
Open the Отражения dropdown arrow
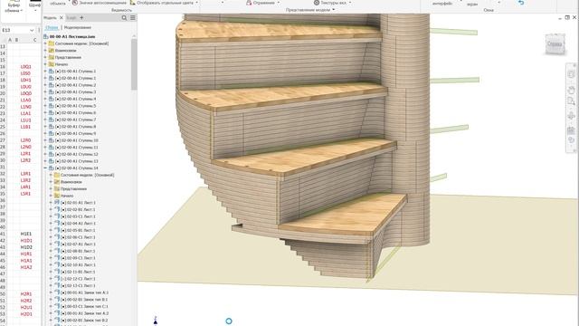click(279, 3)
